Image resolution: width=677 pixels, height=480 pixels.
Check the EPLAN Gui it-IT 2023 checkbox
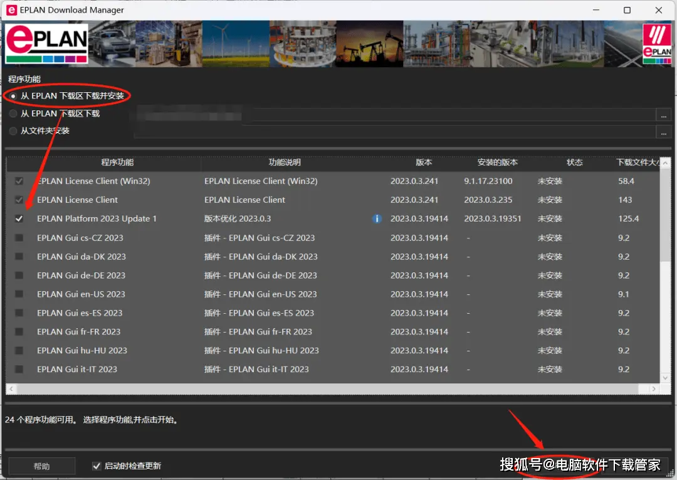click(19, 370)
